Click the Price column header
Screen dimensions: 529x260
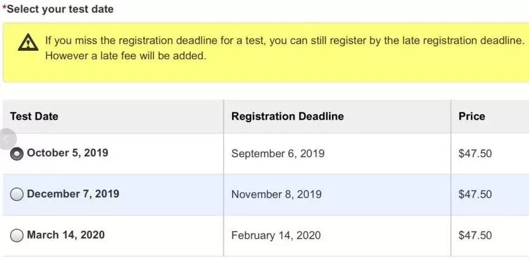pyautogui.click(x=471, y=116)
